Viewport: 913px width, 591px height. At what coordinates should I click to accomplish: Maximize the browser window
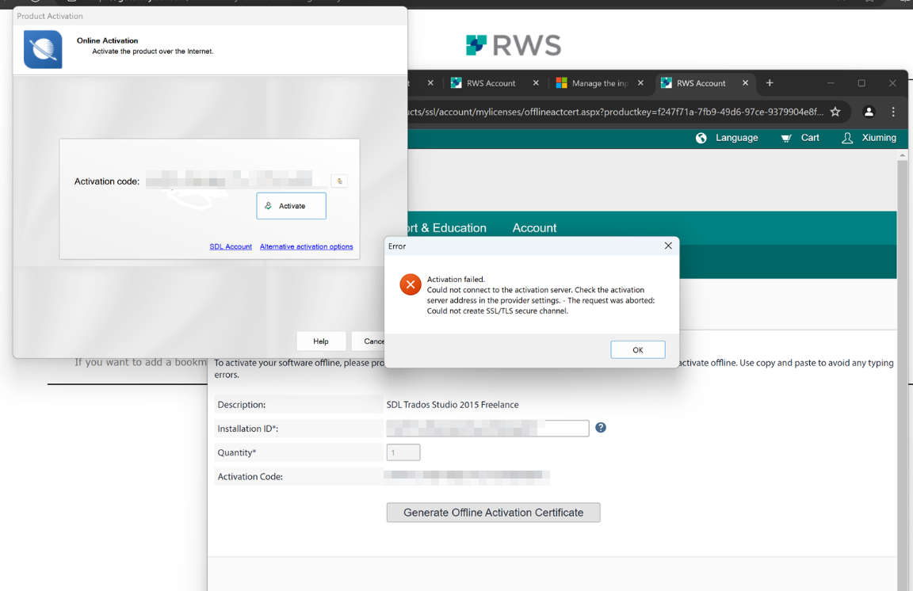[861, 83]
